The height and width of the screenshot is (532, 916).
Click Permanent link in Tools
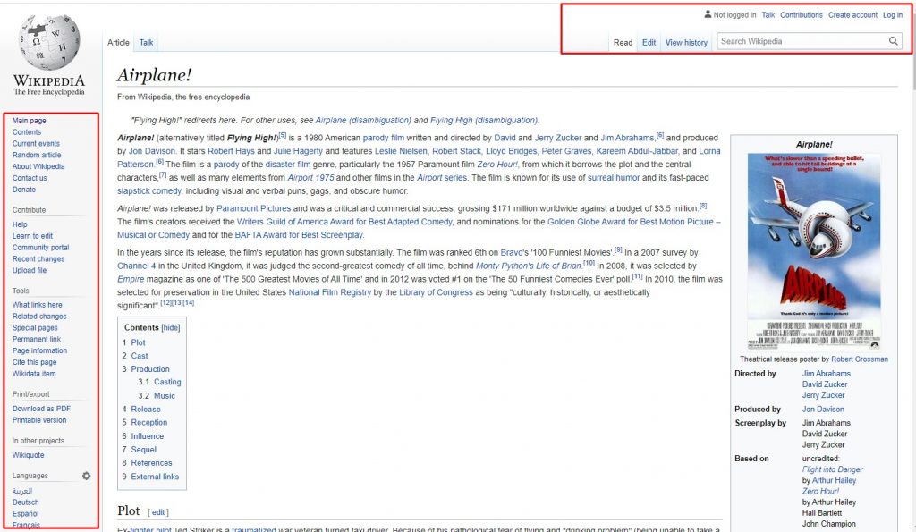(x=36, y=339)
